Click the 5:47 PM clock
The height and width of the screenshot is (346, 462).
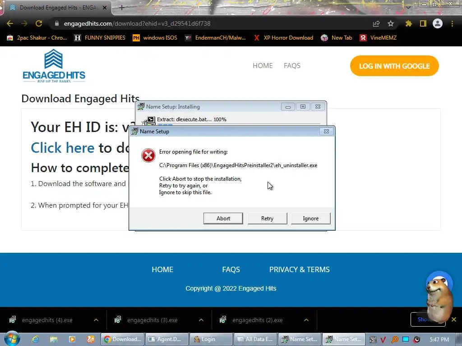coord(439,340)
